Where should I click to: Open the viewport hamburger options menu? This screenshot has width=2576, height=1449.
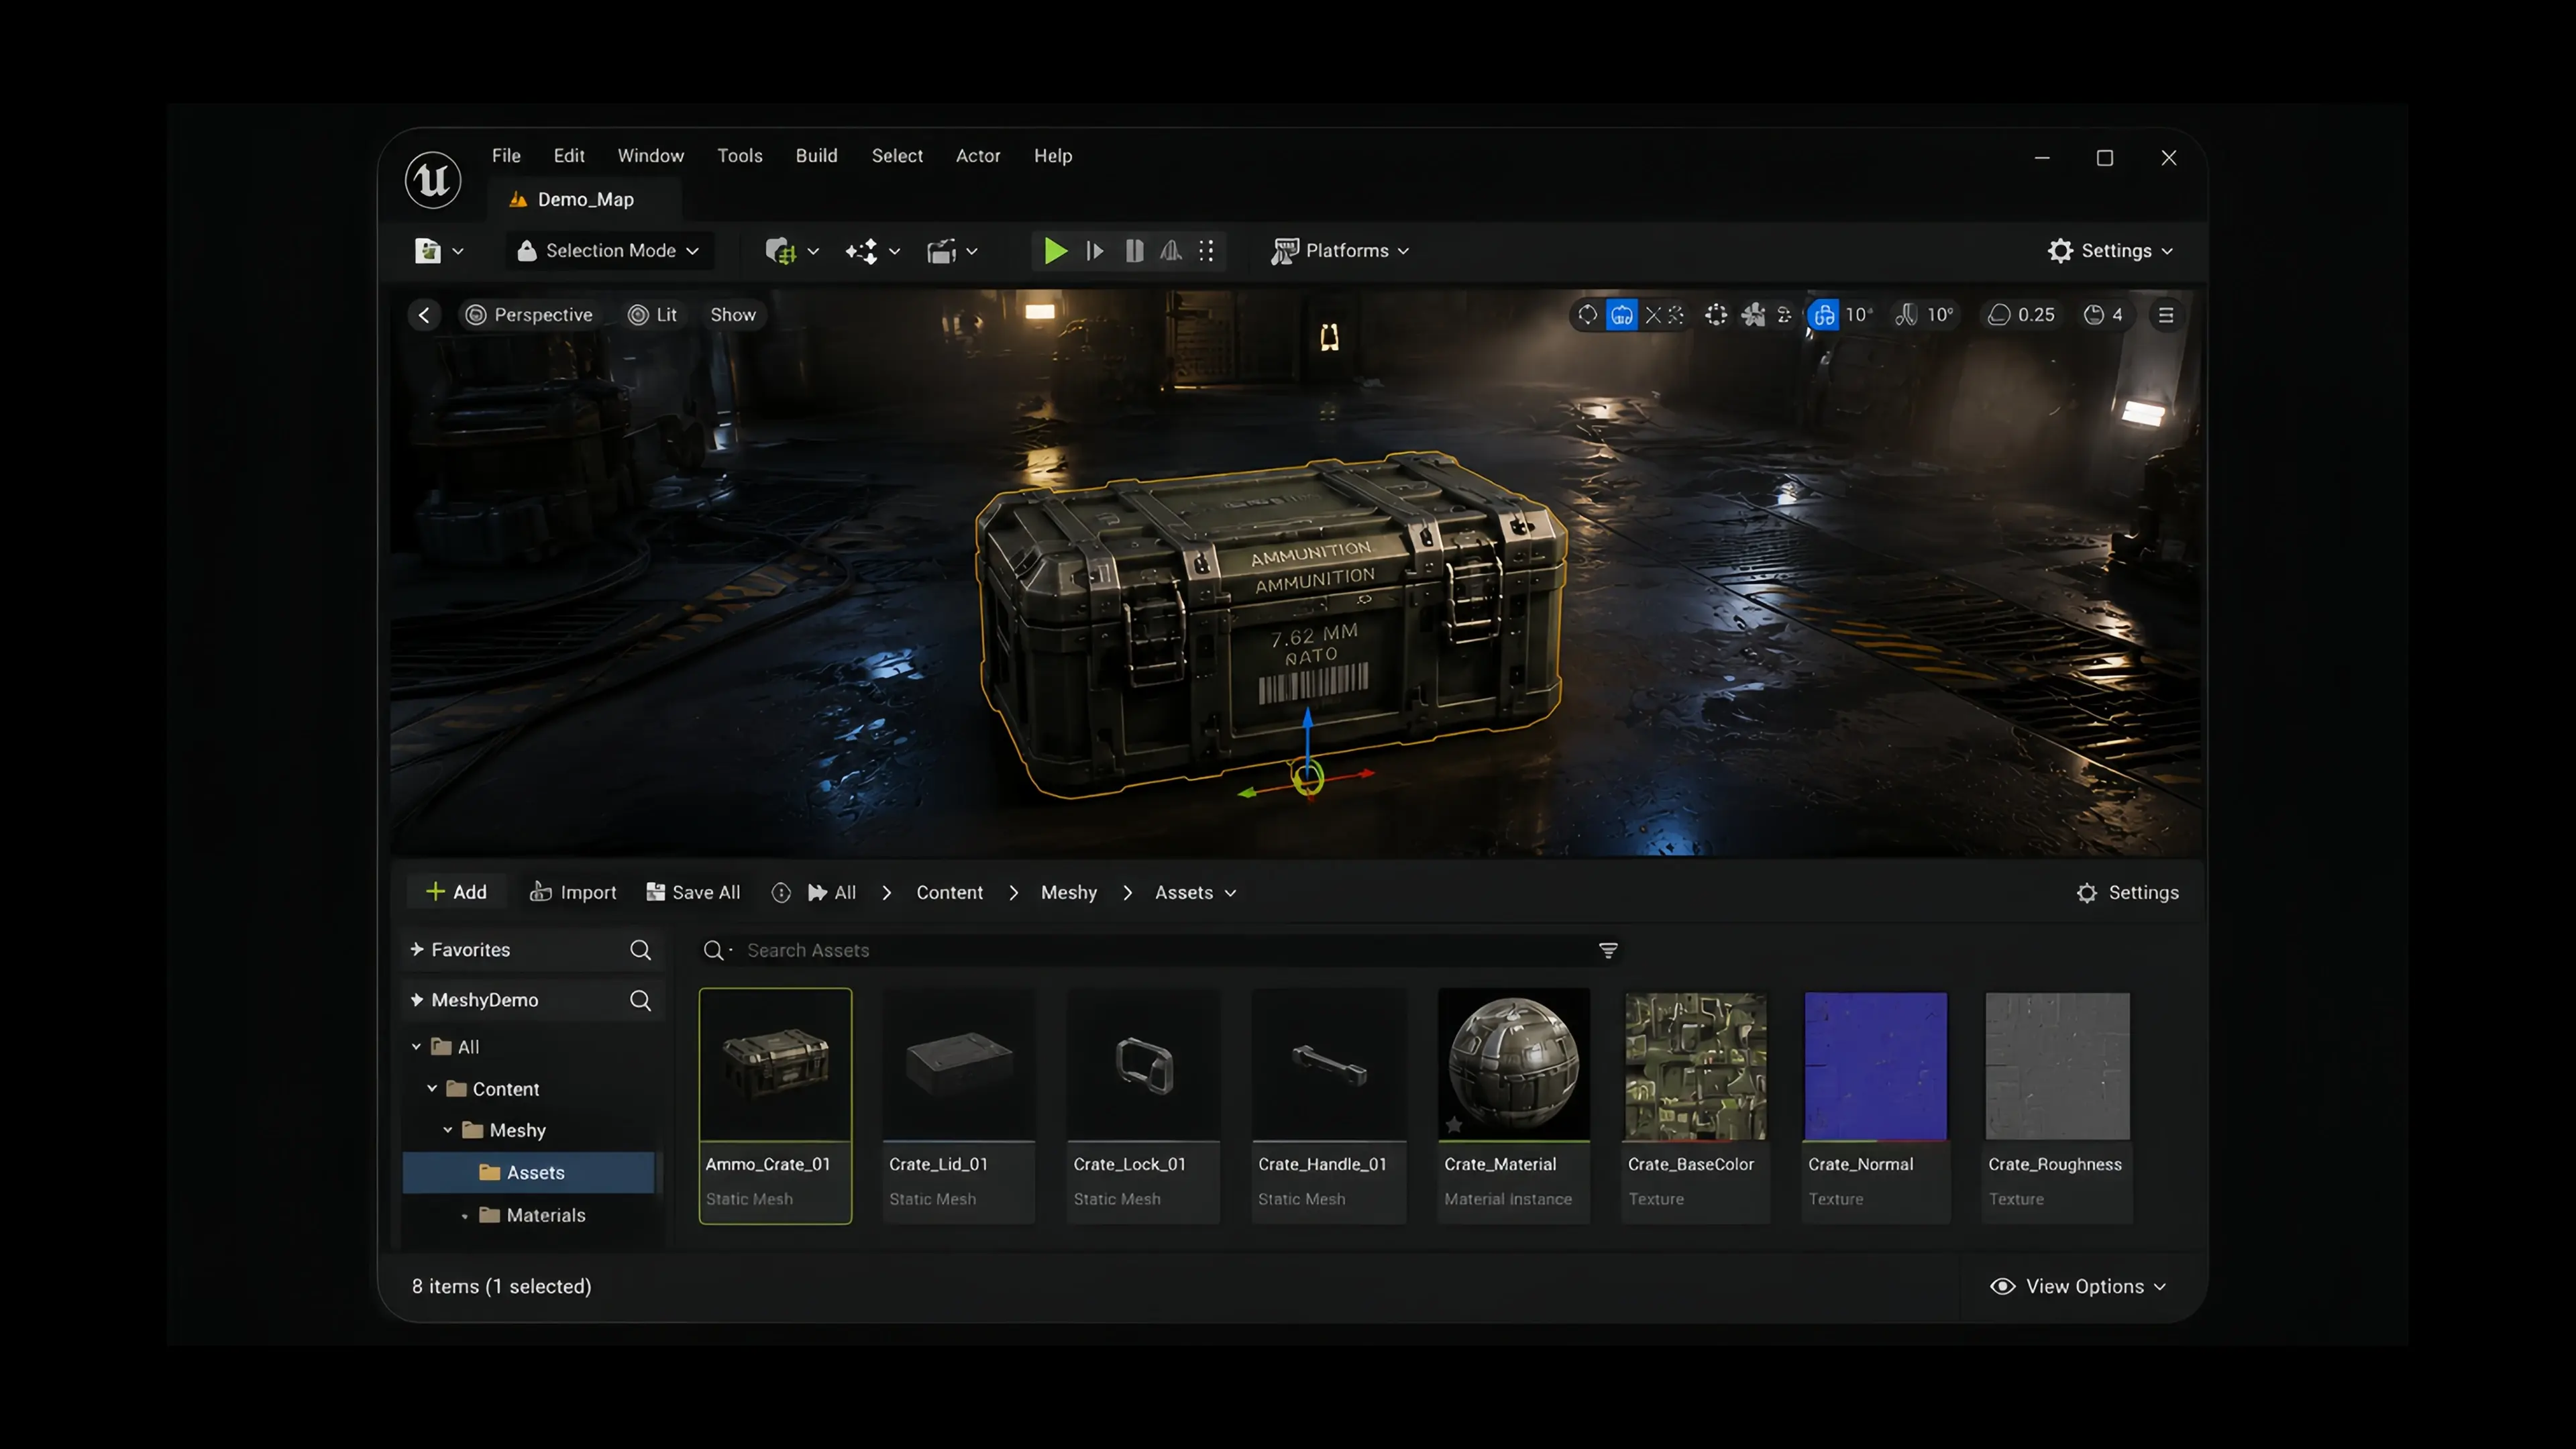[2166, 315]
